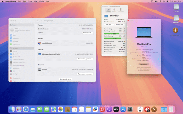Open Photos from the Dock
Viewport: 183px width, 114px height.
[x=60, y=109]
